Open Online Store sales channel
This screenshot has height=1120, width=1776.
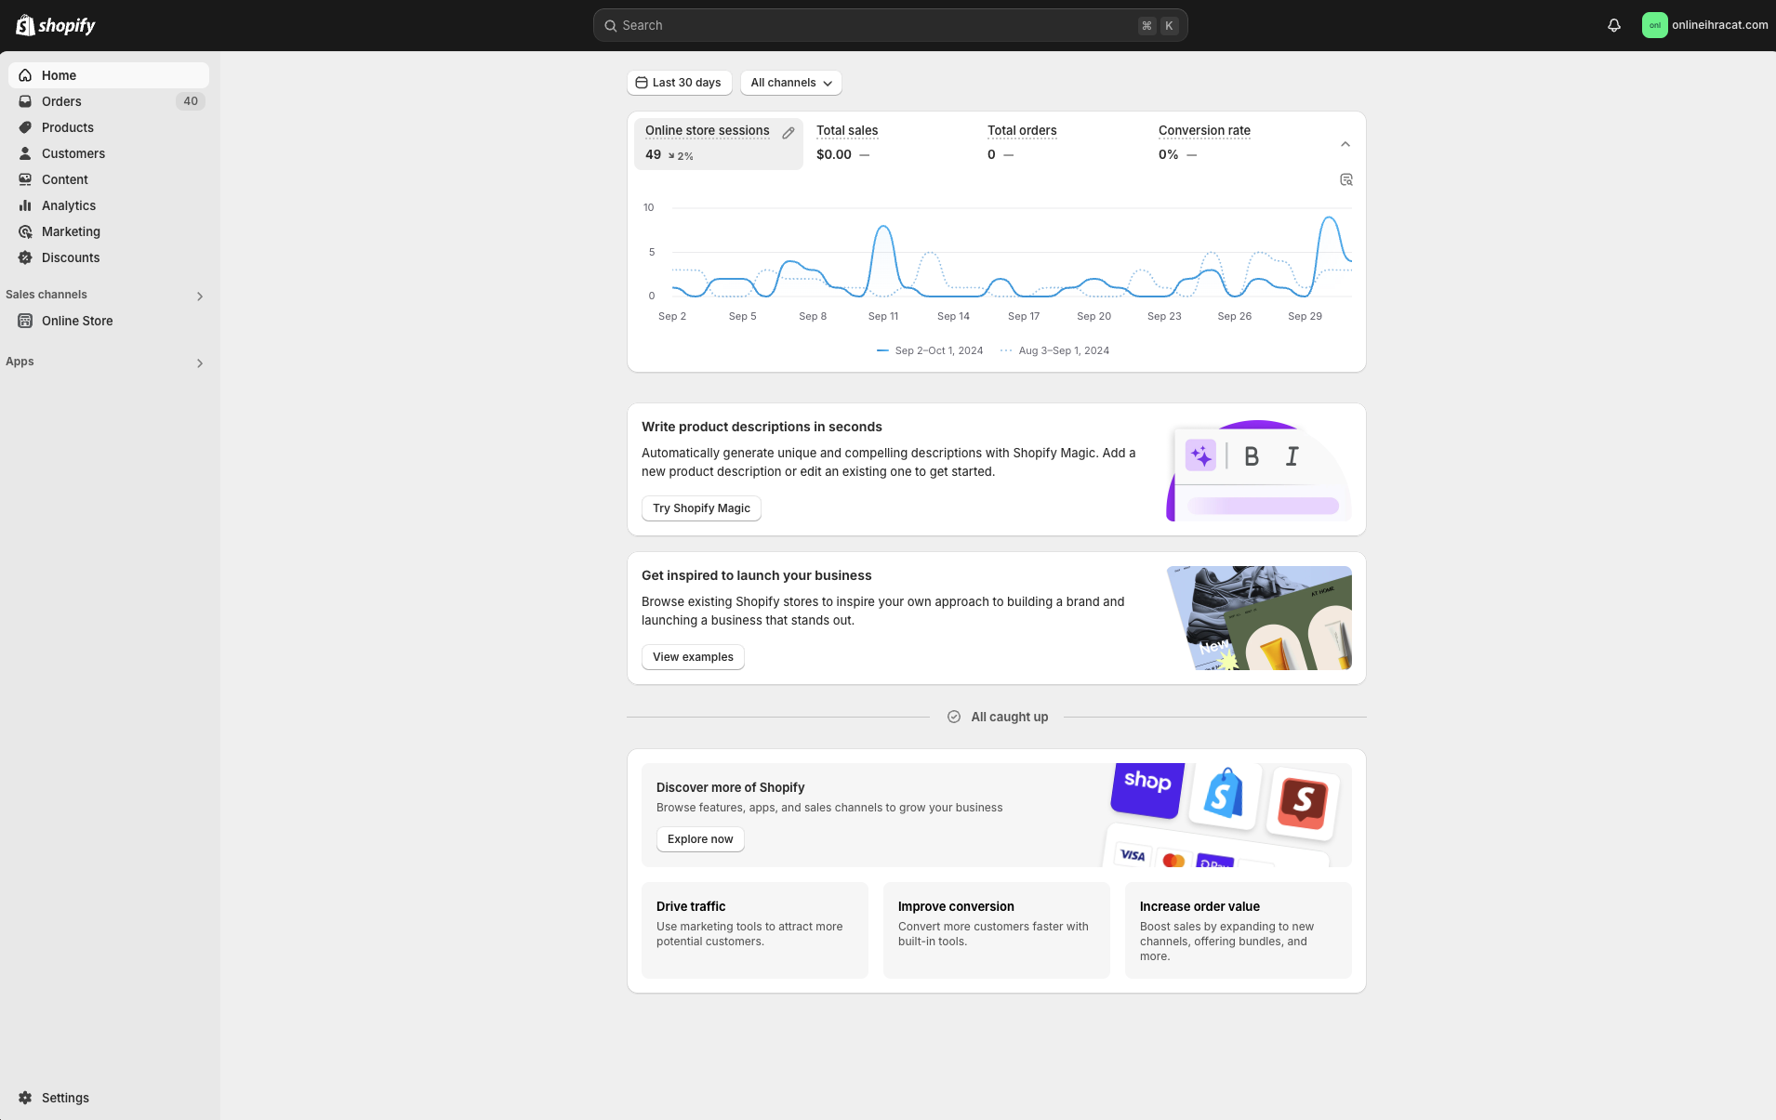(109, 321)
